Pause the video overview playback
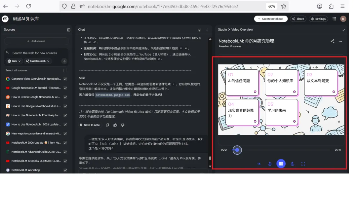This screenshot has height=223, width=357. coord(281,164)
